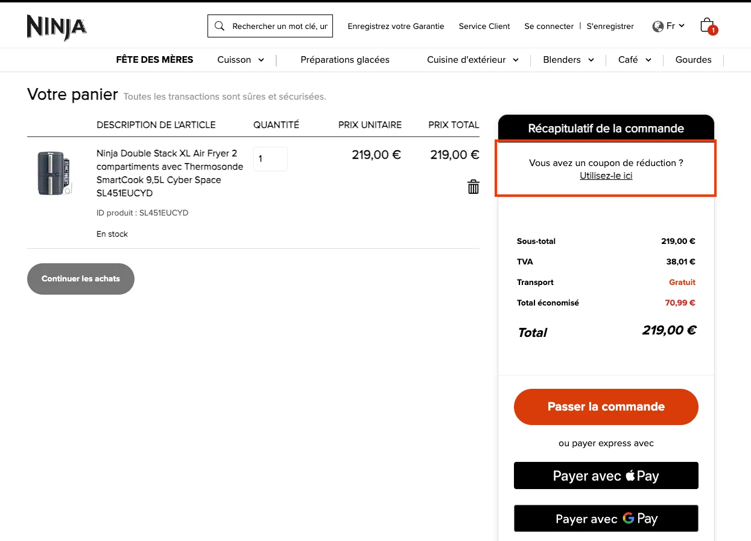Click Enregistrez votre Garantie link
The height and width of the screenshot is (541, 751).
396,26
